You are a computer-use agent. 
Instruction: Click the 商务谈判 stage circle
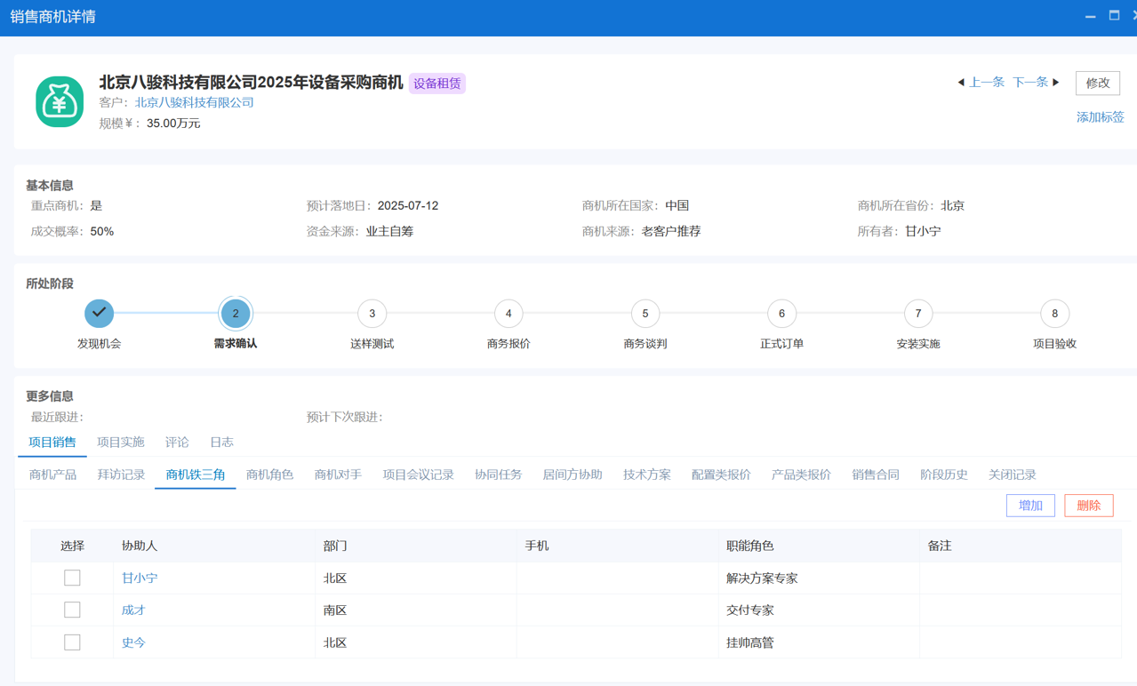tap(645, 313)
